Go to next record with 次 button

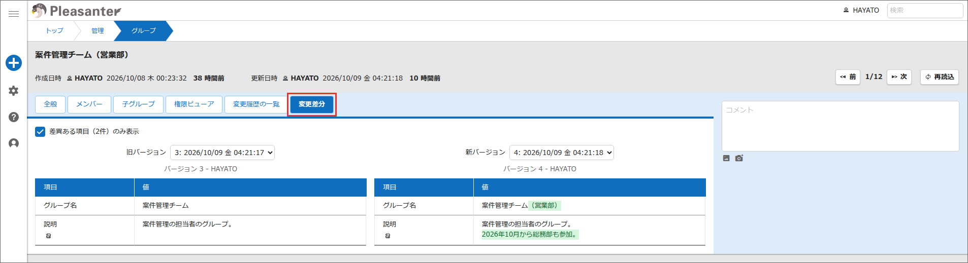(899, 77)
